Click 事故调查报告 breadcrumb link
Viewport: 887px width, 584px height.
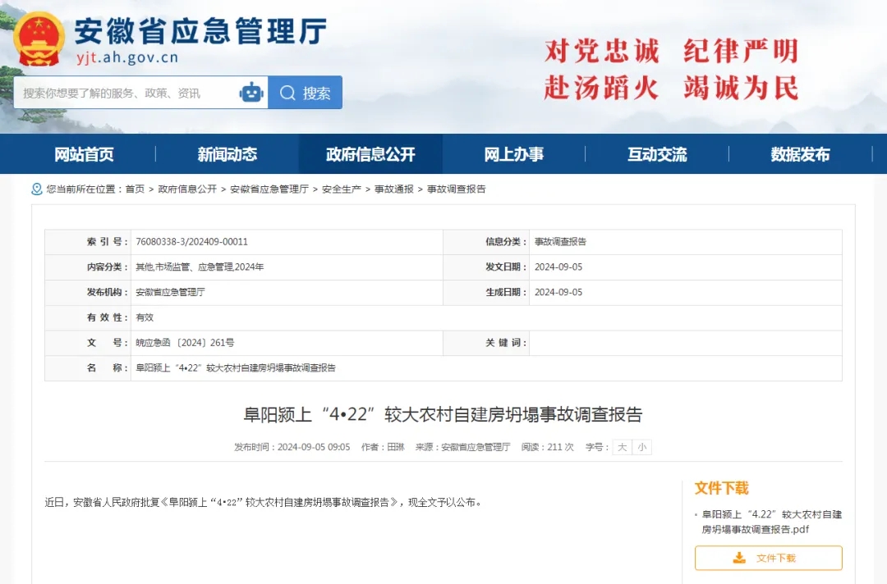[x=456, y=189]
